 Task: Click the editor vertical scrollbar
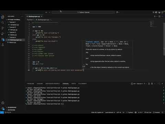coord(164,39)
